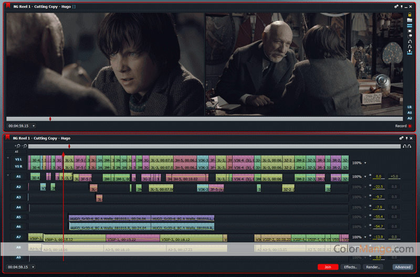Toggle the V1 R track selection

18,166
